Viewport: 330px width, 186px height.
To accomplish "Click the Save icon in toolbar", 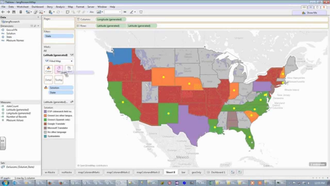I will pyautogui.click(x=14, y=12).
